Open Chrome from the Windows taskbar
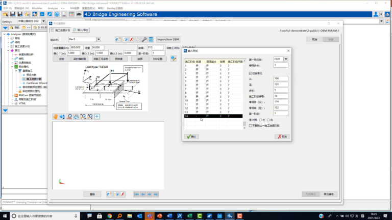The height and width of the screenshot is (220, 392). point(110,216)
